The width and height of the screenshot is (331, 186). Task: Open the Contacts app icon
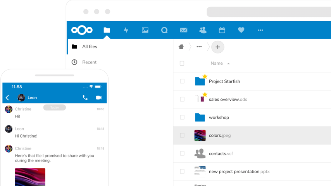203,30
